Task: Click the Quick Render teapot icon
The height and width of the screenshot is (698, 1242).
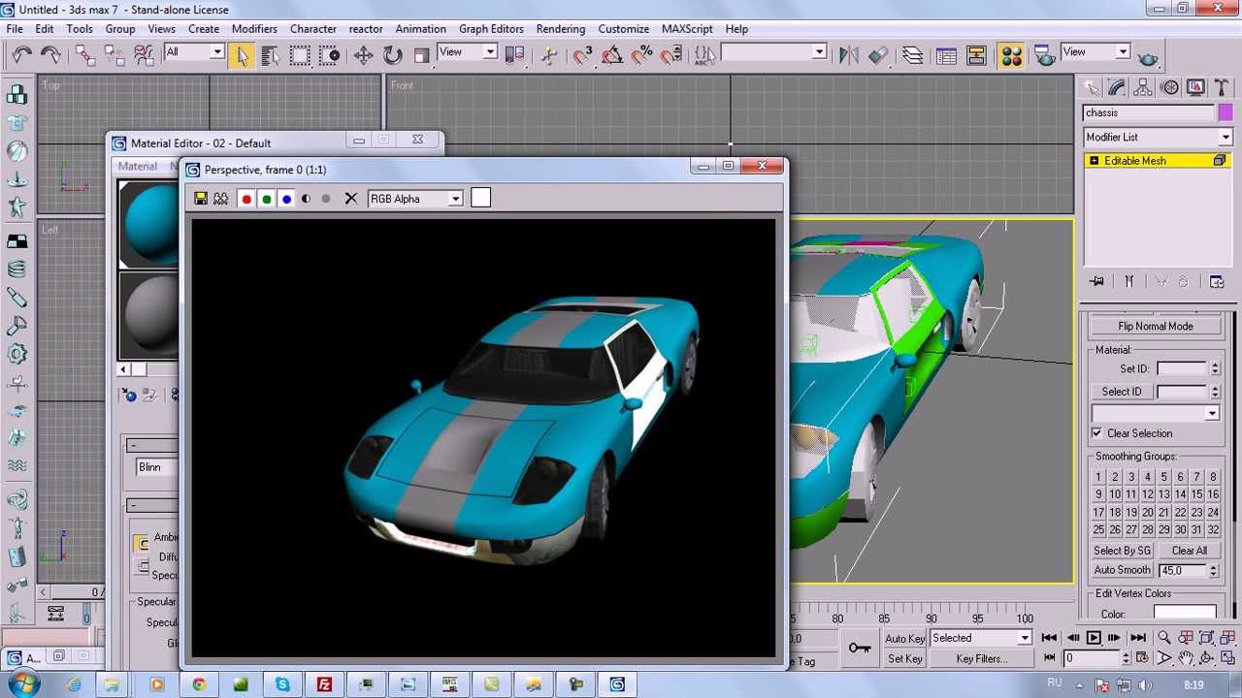Action: 1148,56
